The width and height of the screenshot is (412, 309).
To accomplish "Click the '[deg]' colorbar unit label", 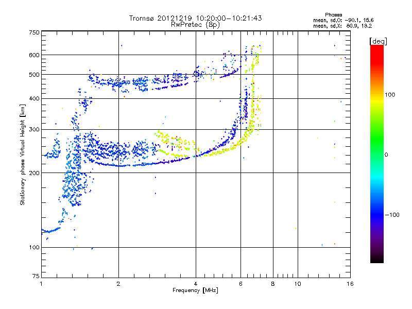I will pyautogui.click(x=378, y=41).
